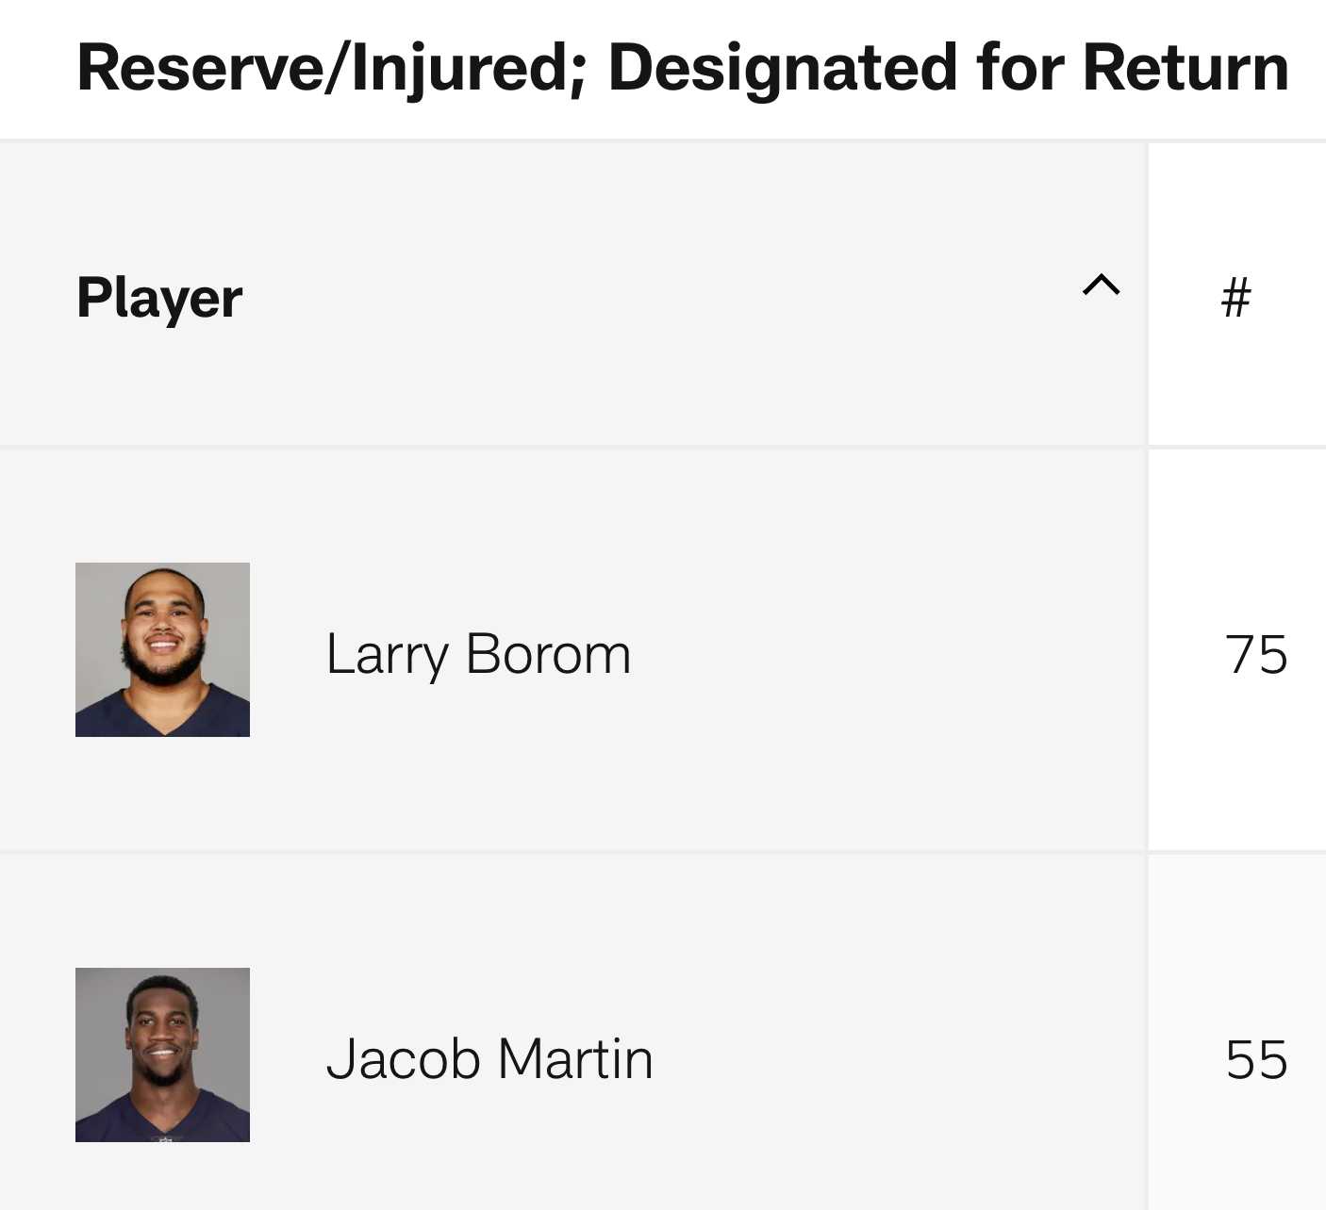Select the Larry Borom name link
This screenshot has height=1210, width=1326.
tap(478, 655)
